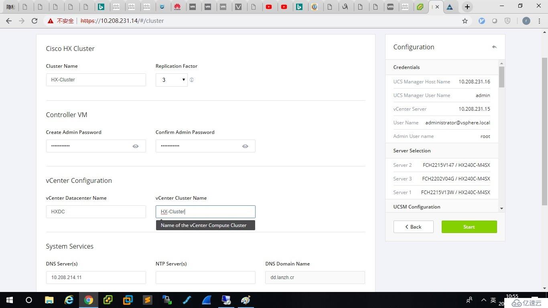Image resolution: width=548 pixels, height=308 pixels.
Task: Switch to the blue triangle tab
Action: [x=450, y=7]
